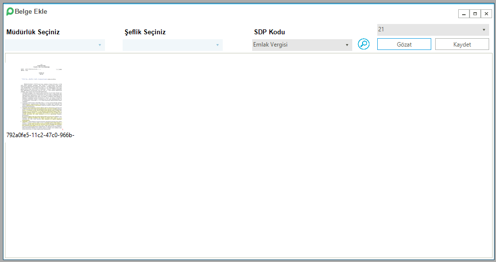This screenshot has height=262, width=496.
Task: Open the Şeflik Seçiniz dropdown
Action: 173,45
